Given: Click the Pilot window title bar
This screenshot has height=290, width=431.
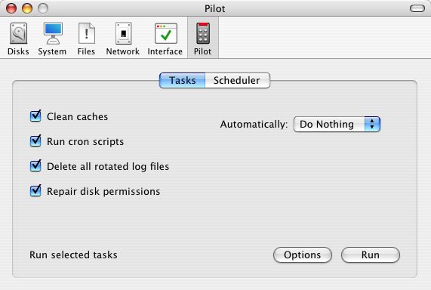Looking at the screenshot, I should [214, 8].
